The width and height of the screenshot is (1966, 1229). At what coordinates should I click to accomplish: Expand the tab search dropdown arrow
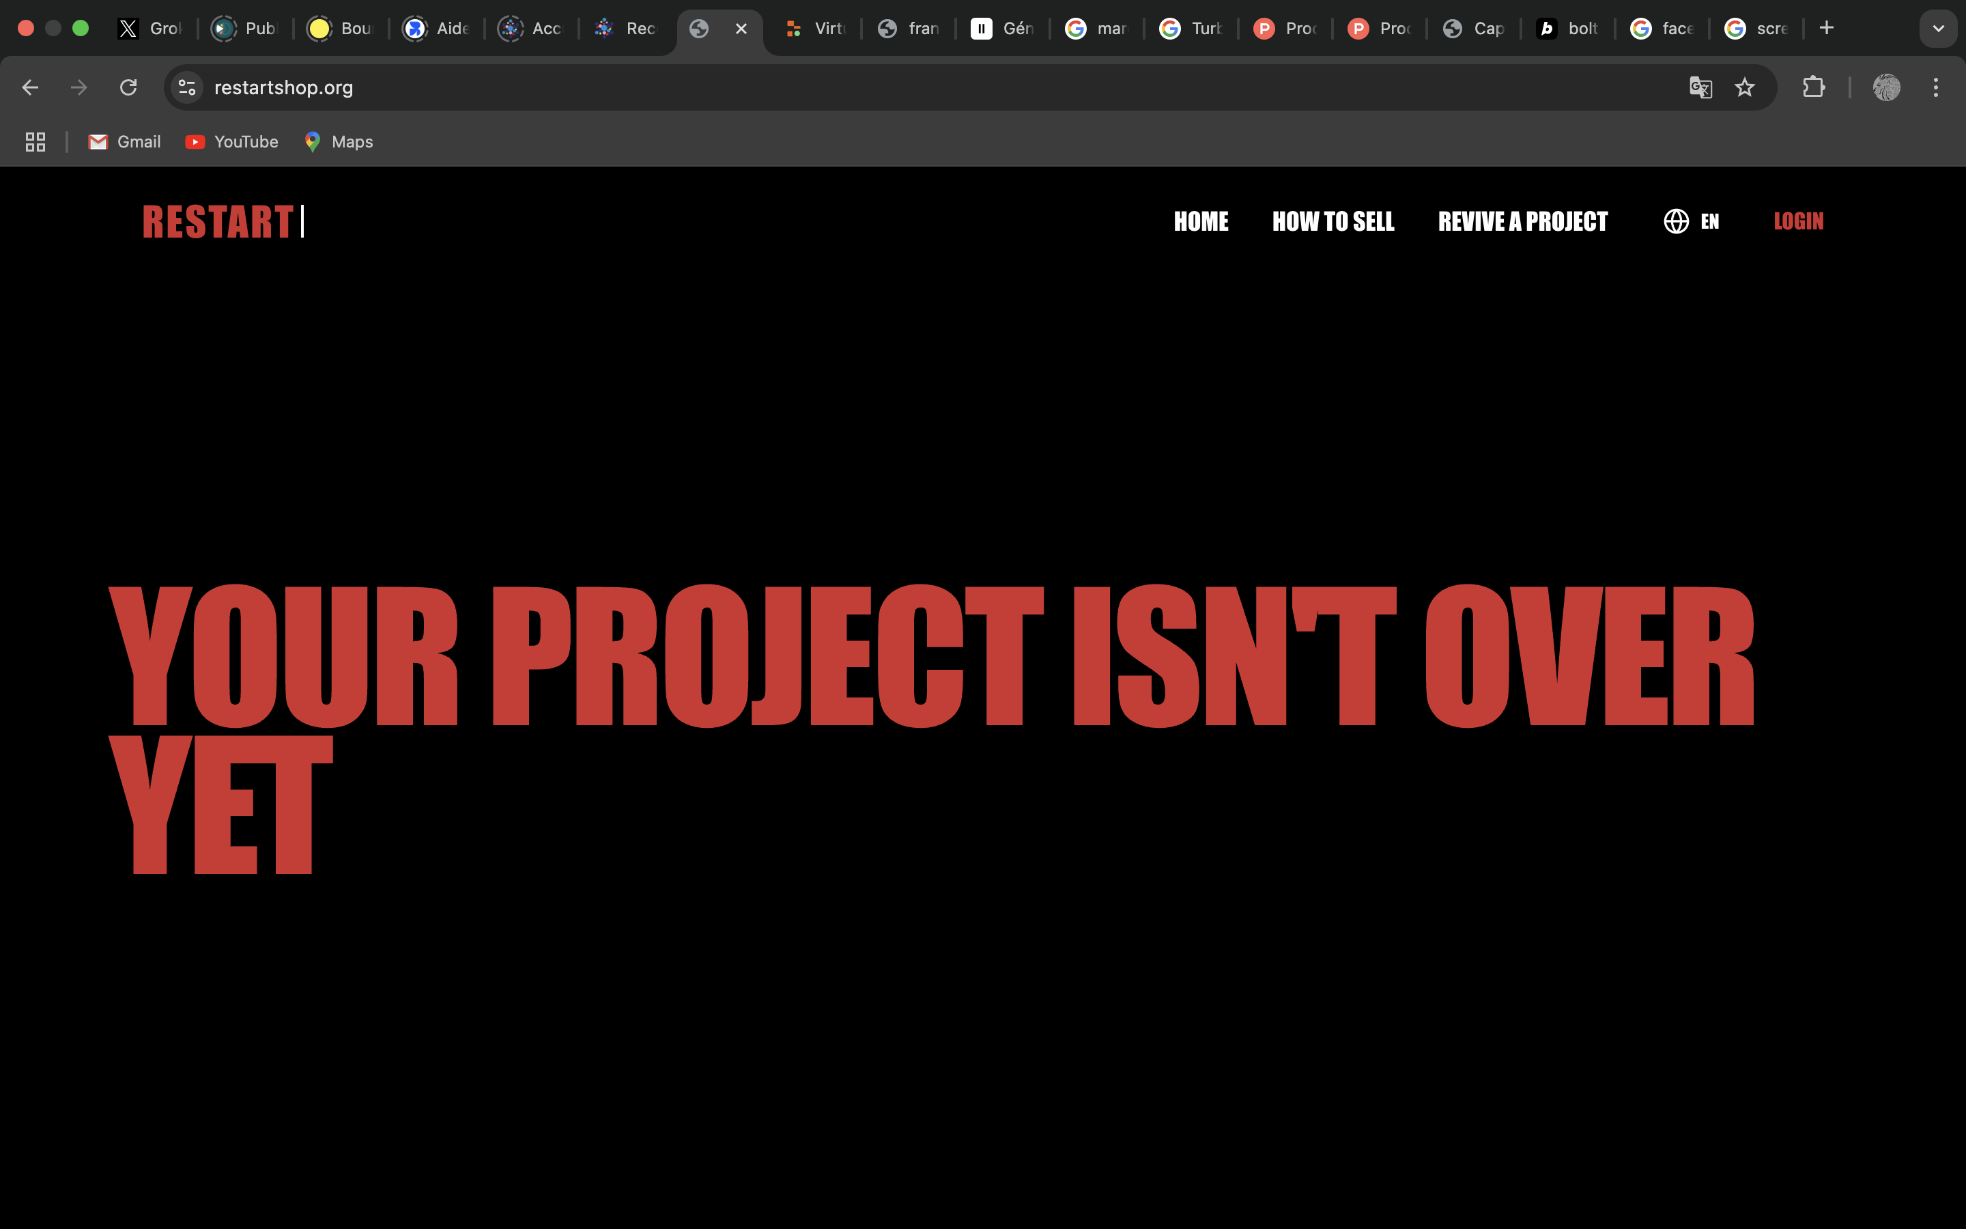[x=1939, y=29]
